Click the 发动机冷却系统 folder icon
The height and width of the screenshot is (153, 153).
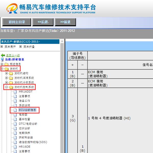click(x=11, y=83)
